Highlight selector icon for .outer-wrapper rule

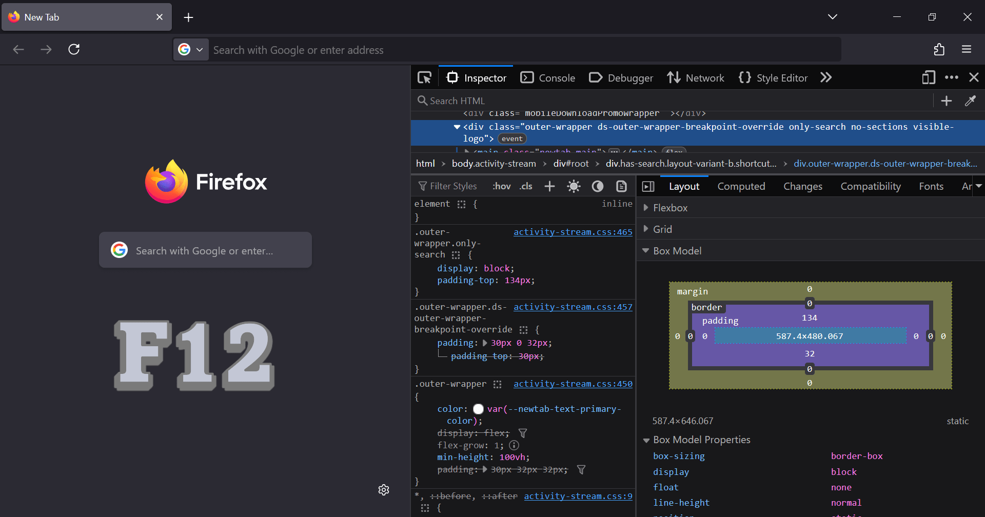tap(497, 384)
